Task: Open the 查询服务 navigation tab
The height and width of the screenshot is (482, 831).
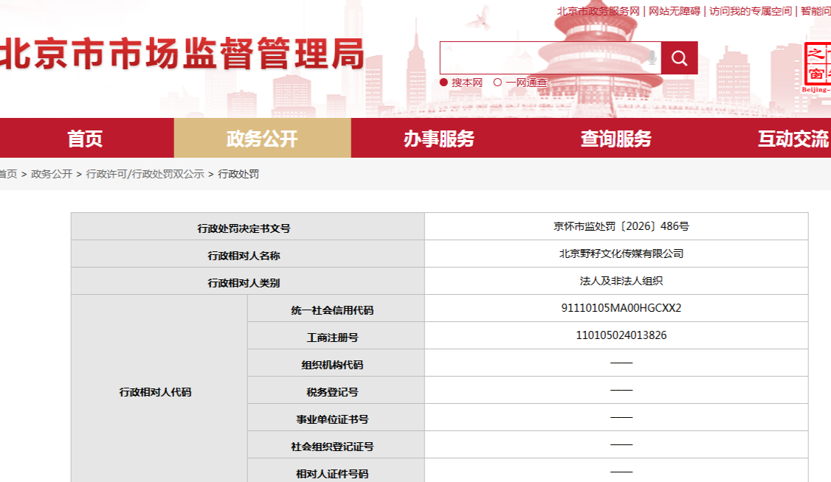Action: click(616, 138)
